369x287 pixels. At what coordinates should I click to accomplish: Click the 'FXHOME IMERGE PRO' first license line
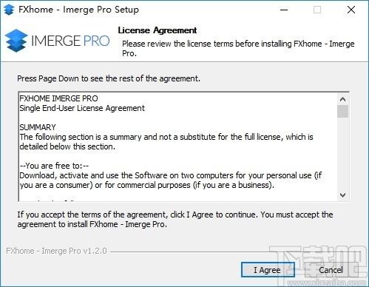tap(58, 98)
